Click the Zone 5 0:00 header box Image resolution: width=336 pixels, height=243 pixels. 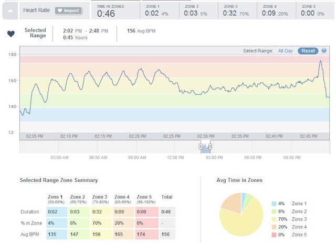point(315,10)
